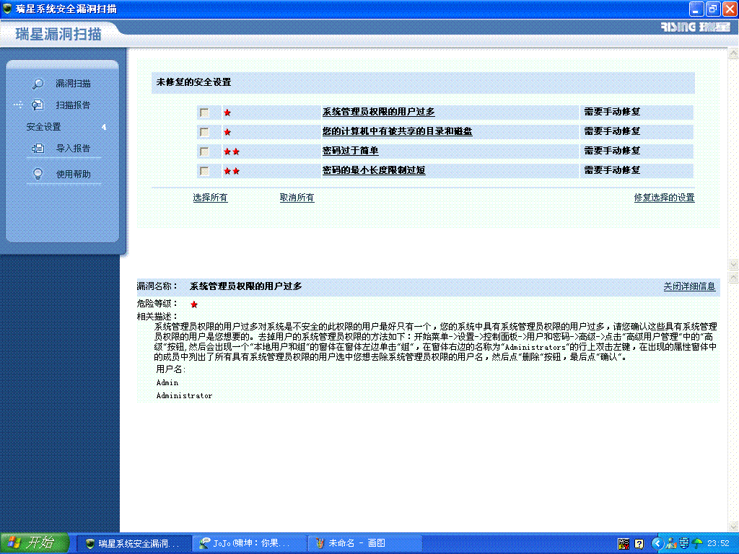This screenshot has width=739, height=554.
Task: Click the upper pane scroll up arrow
Action: click(x=733, y=54)
